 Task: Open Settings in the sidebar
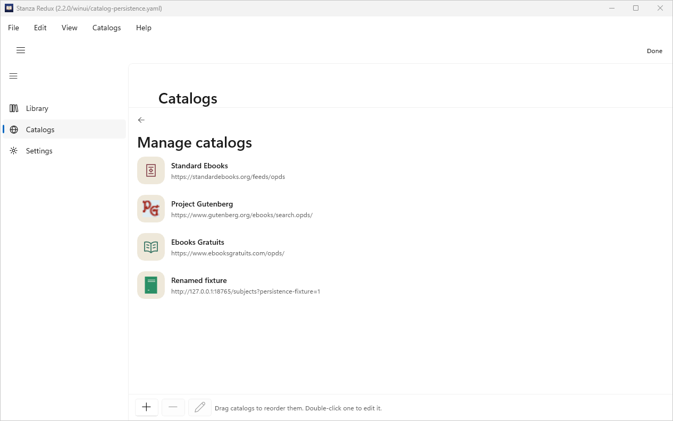[64, 151]
